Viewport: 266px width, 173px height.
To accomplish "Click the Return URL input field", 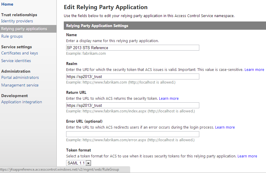I will coord(133,105).
